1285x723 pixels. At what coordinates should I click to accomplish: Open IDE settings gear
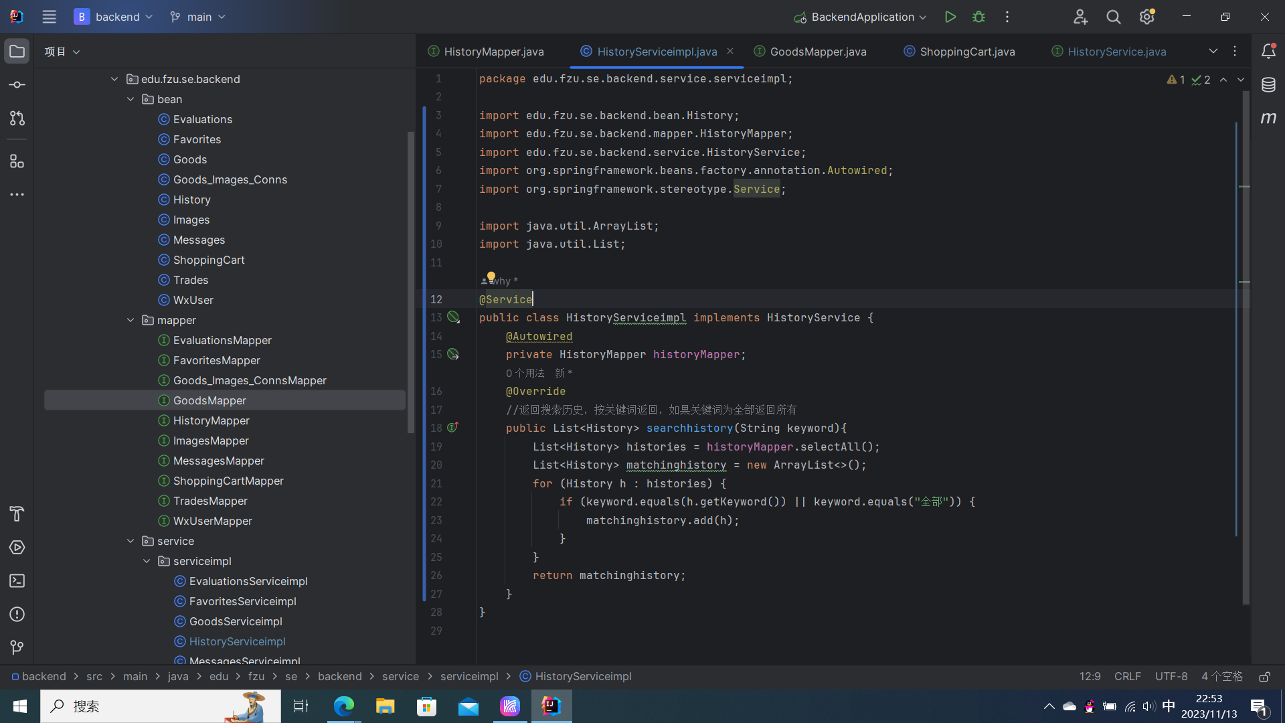point(1147,17)
